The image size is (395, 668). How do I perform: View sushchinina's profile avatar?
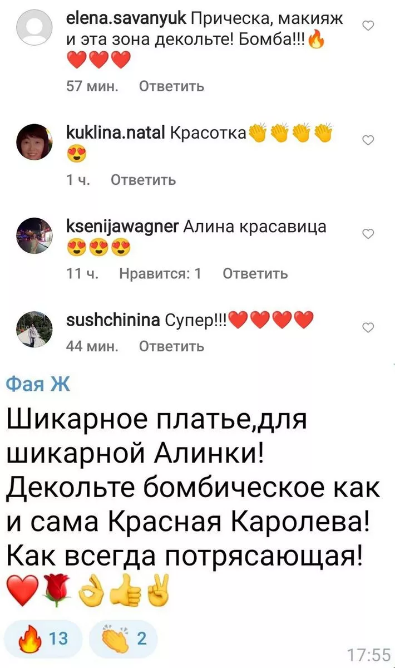pyautogui.click(x=36, y=328)
